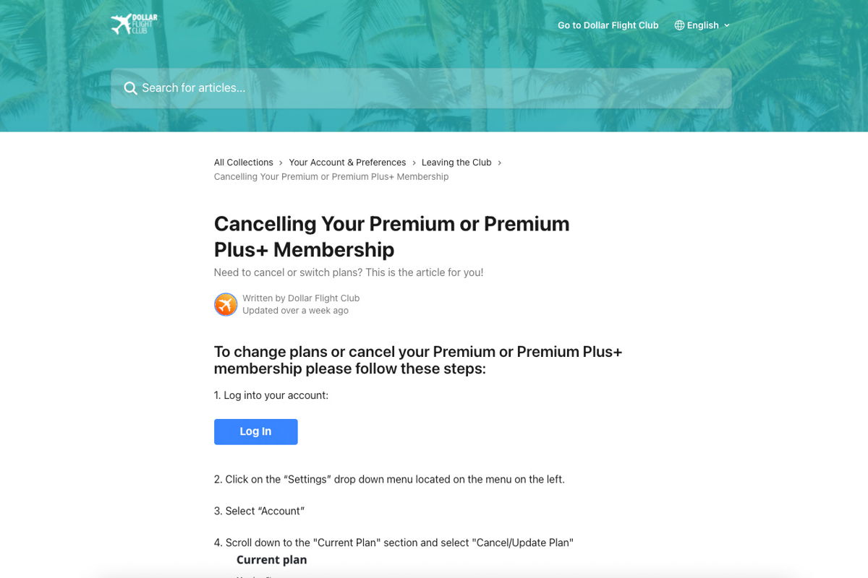Image resolution: width=868 pixels, height=578 pixels.
Task: Click the current page breadcrumb text
Action: tap(331, 177)
